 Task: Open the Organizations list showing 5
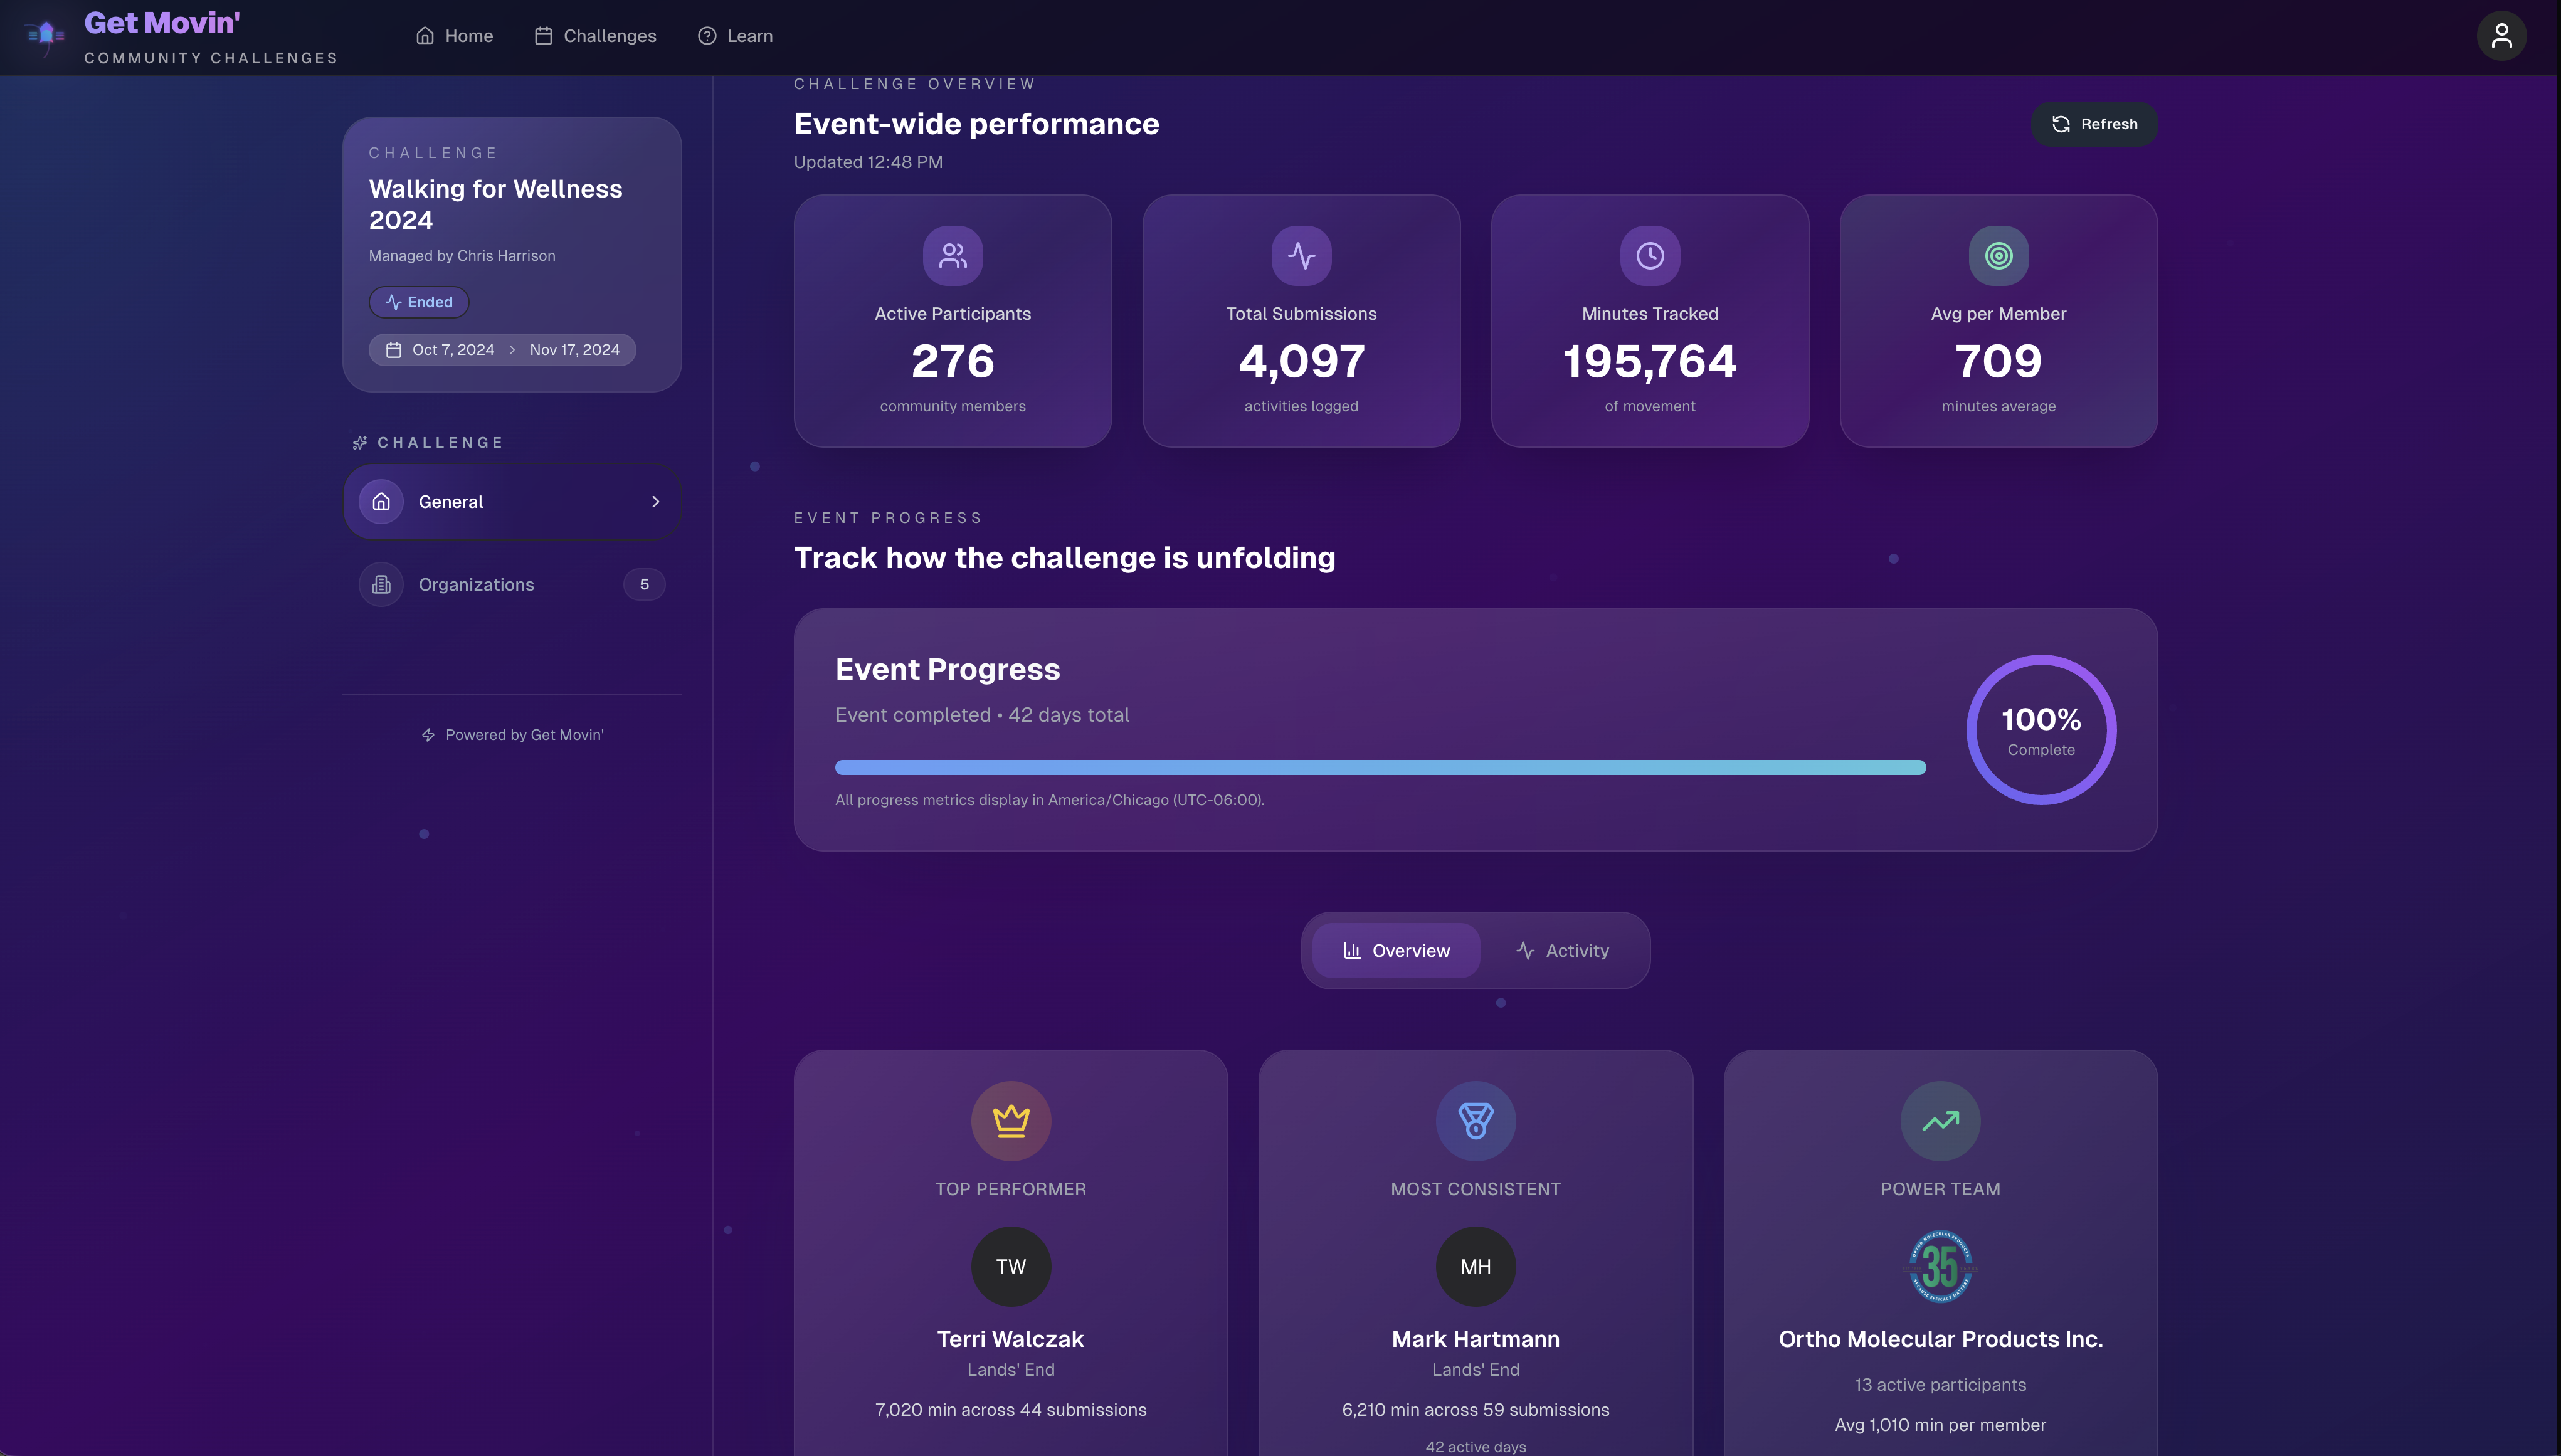(x=512, y=584)
